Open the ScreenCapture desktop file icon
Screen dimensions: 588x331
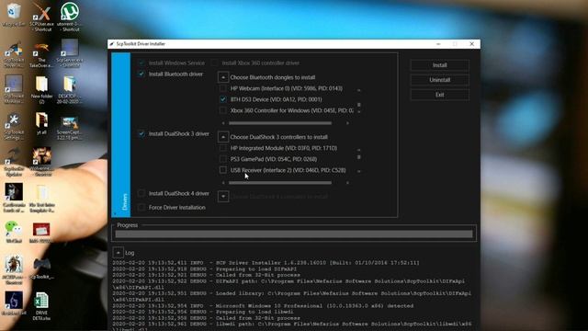click(70, 128)
